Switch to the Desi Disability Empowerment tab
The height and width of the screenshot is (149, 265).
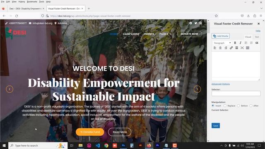25,9
